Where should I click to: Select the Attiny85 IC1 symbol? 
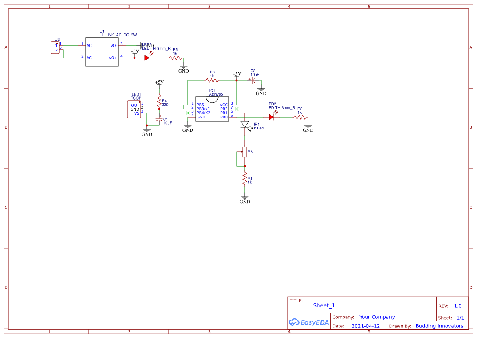click(212, 109)
